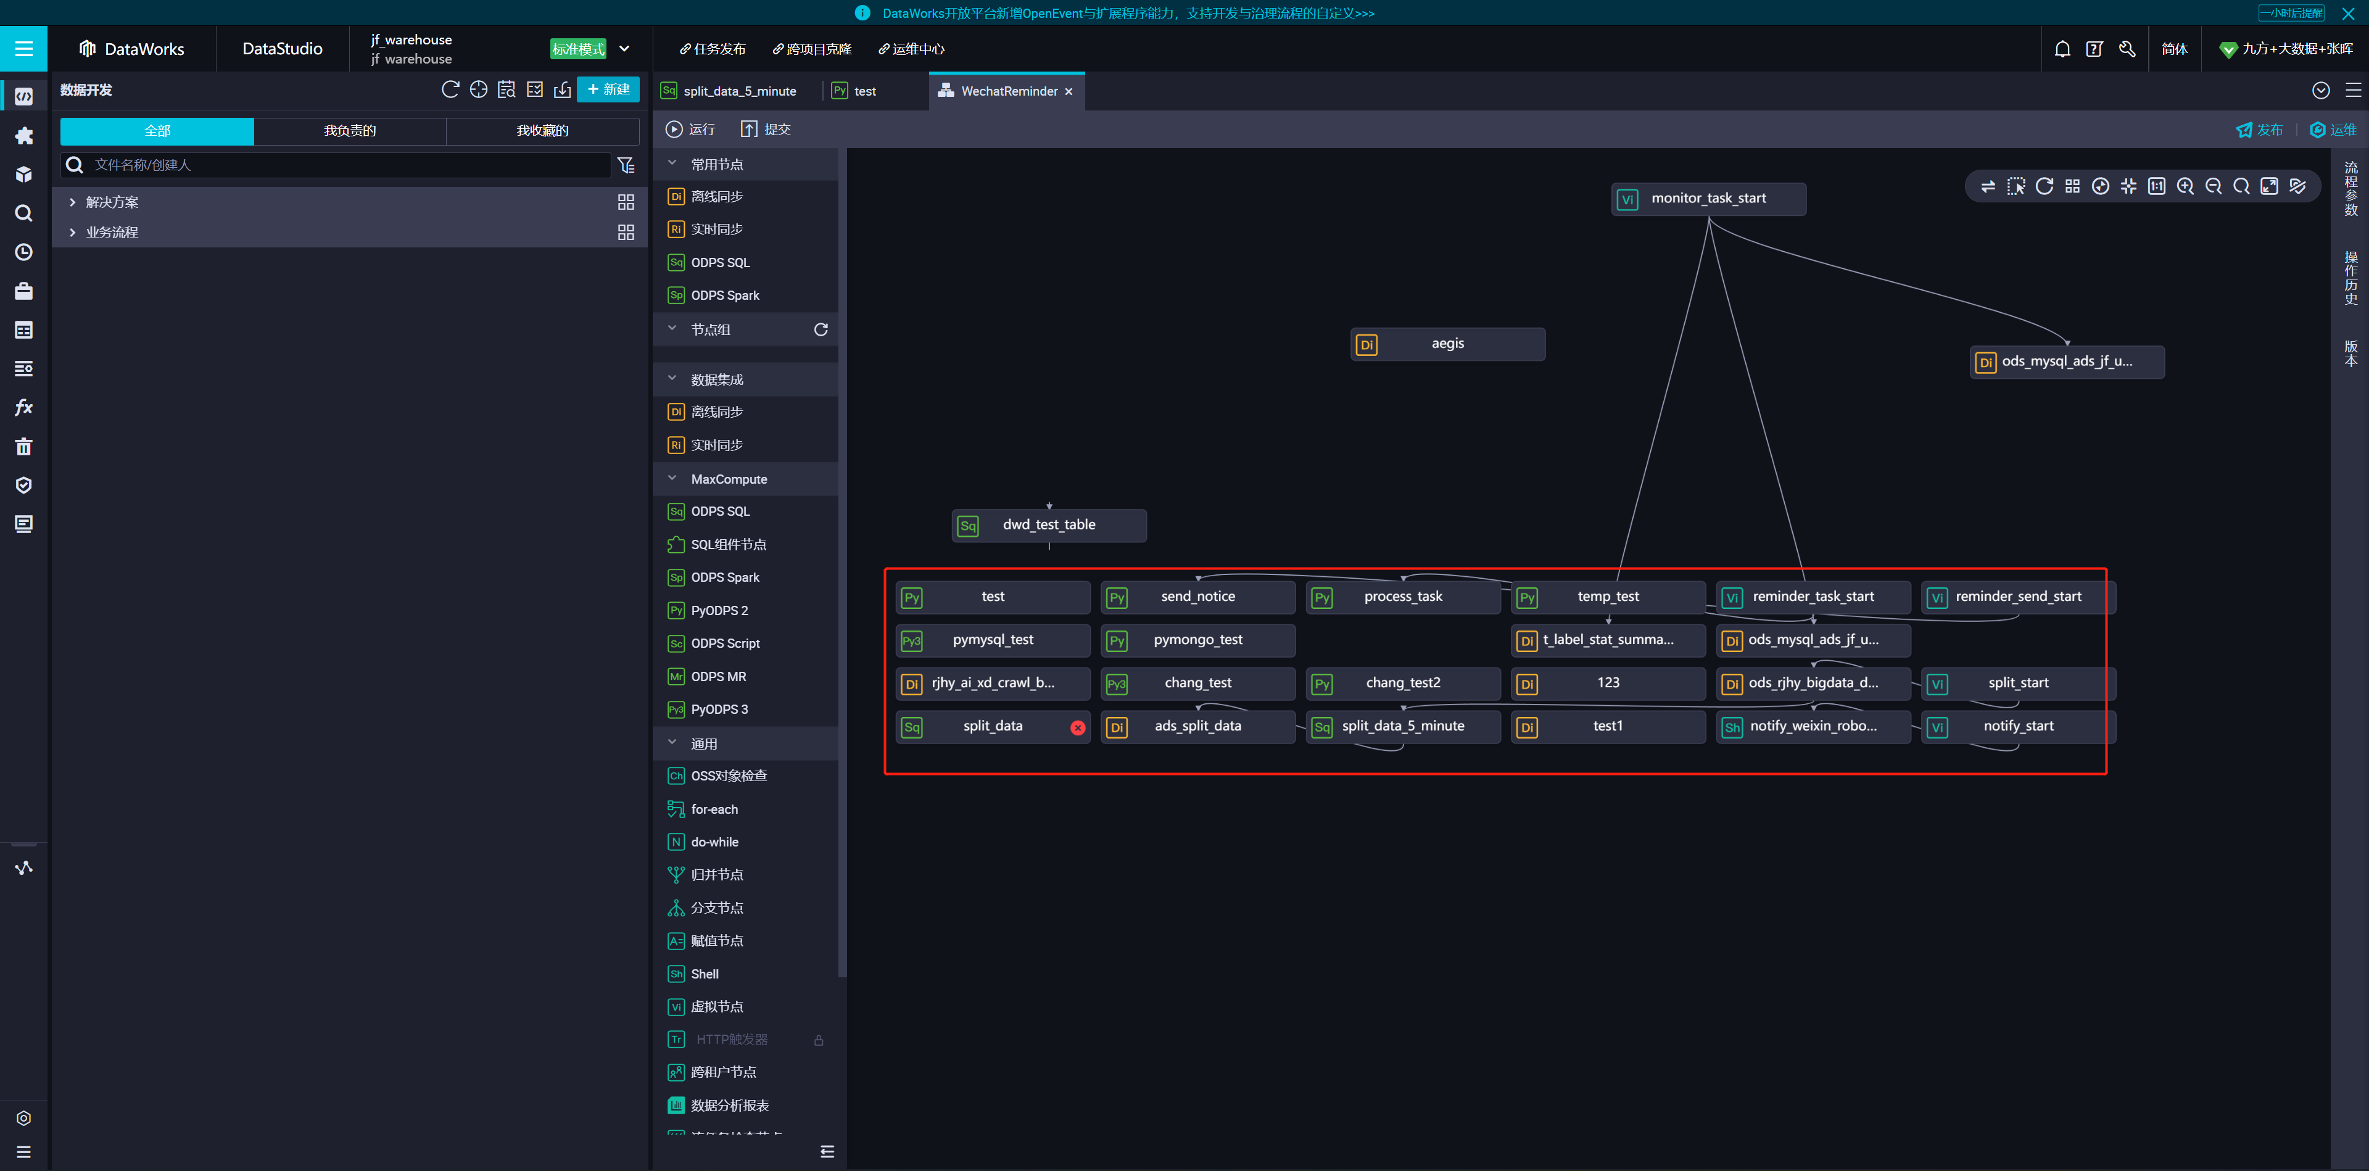This screenshot has height=1171, width=2369.
Task: Click the grid icon on 解决方案 row
Action: point(626,202)
